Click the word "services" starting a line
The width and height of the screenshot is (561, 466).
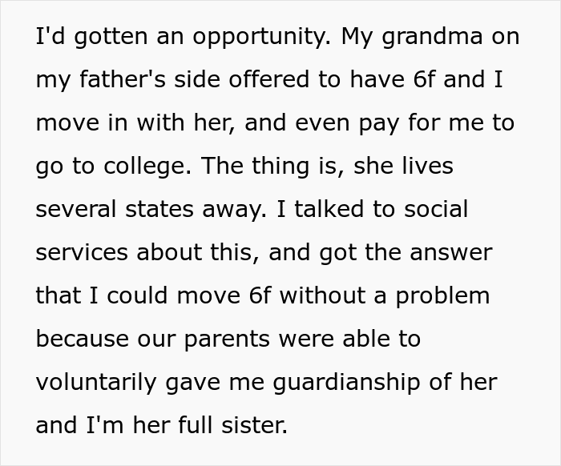coord(83,252)
